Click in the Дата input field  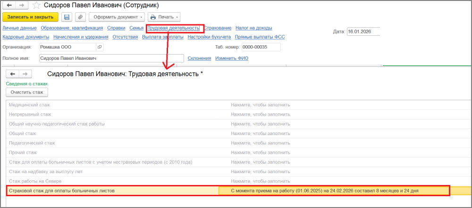[x=362, y=32]
